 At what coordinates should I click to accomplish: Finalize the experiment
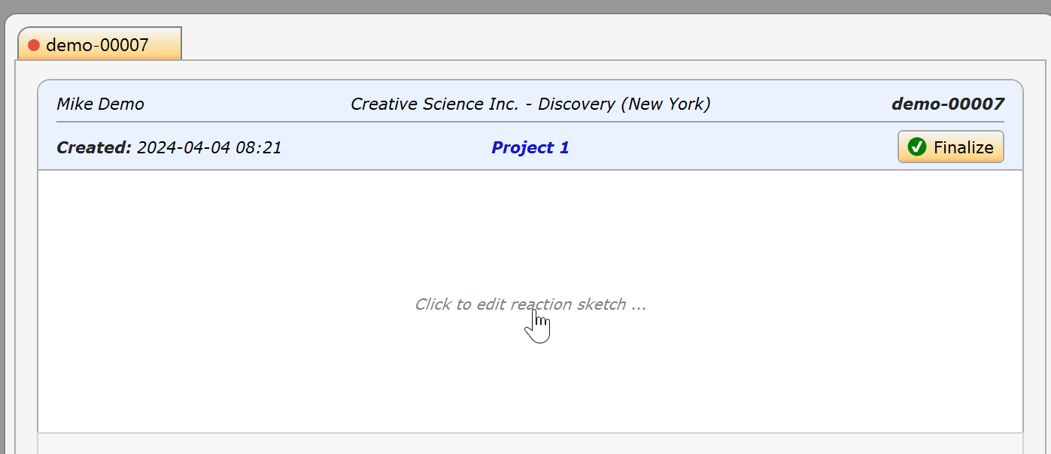(950, 147)
